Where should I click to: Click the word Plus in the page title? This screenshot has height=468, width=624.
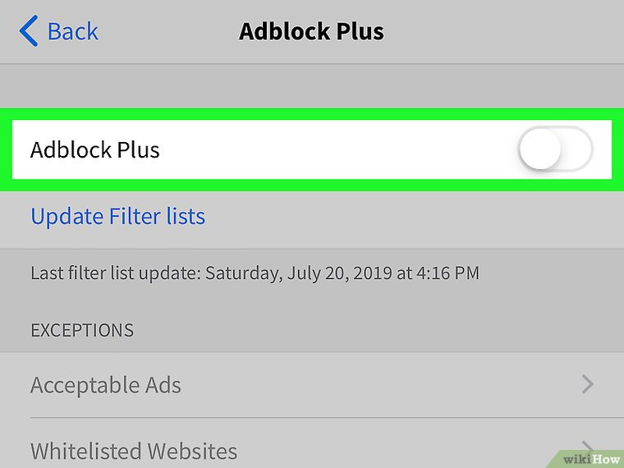[x=356, y=32]
